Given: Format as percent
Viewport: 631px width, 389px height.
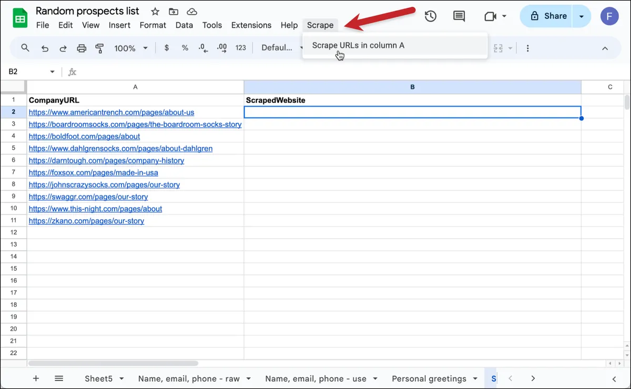Looking at the screenshot, I should click(x=185, y=48).
